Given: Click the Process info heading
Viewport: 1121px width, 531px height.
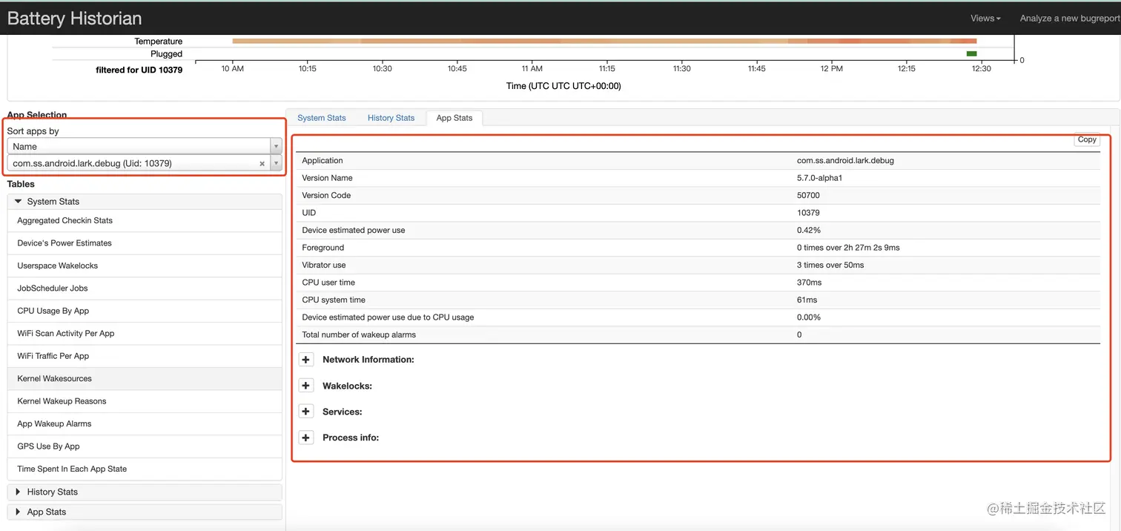Looking at the screenshot, I should tap(351, 438).
